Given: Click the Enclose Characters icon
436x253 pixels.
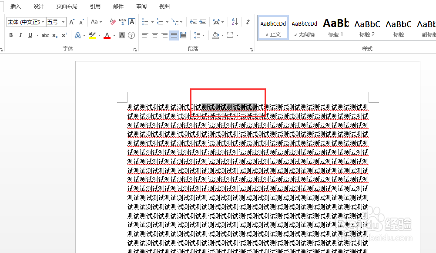Looking at the screenshot, I should (131, 35).
